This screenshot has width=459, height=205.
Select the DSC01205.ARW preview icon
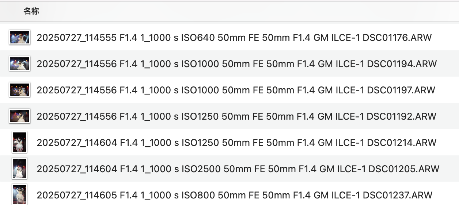[19, 169]
